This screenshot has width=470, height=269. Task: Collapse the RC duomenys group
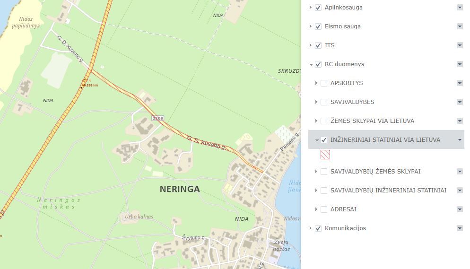(311, 64)
